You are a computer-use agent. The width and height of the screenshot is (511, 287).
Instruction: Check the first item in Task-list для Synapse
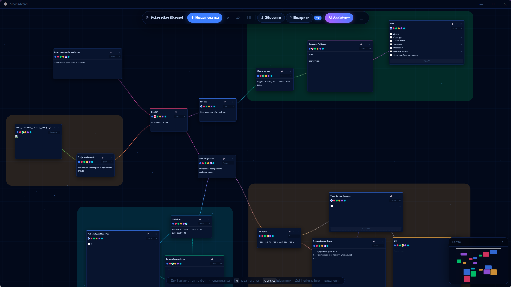coord(332,206)
